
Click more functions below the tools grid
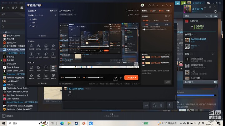click(x=42, y=83)
